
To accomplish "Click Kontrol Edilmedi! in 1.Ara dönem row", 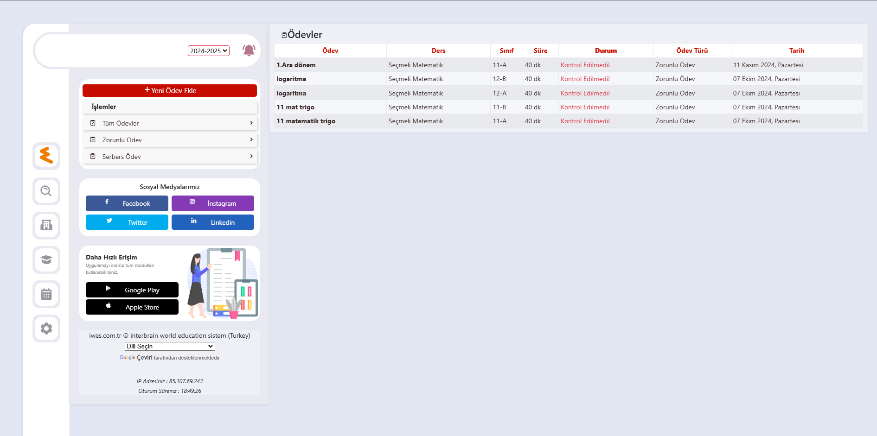I will [x=585, y=65].
